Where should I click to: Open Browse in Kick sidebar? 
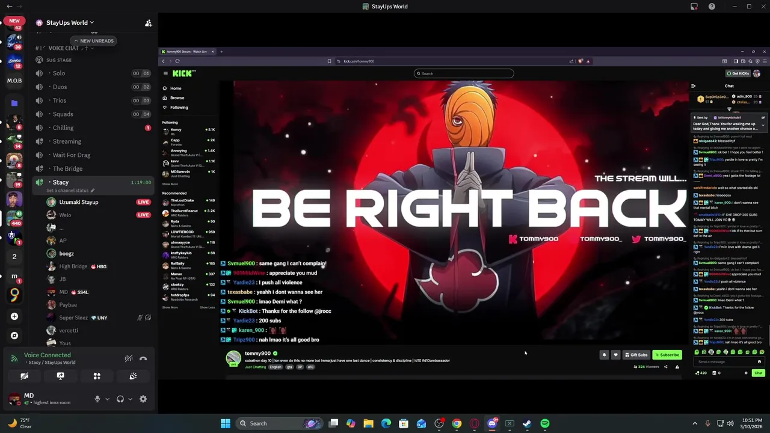click(x=177, y=98)
